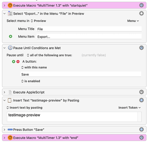Click green plus next to Menu Item
Image resolution: width=148 pixels, height=143 pixels.
coord(11,36)
